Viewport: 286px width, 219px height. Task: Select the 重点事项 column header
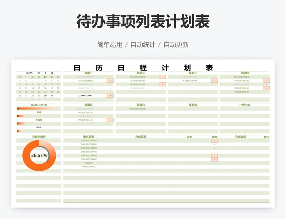click(x=88, y=136)
